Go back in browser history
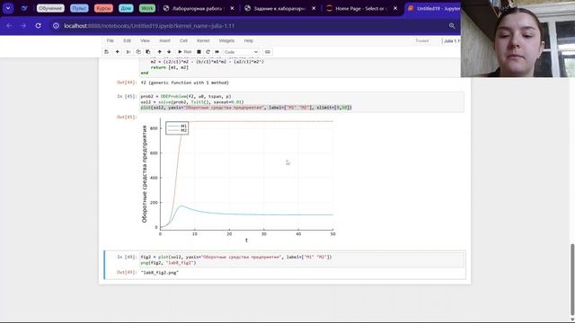Screen dimensions: 575x323 (9, 26)
